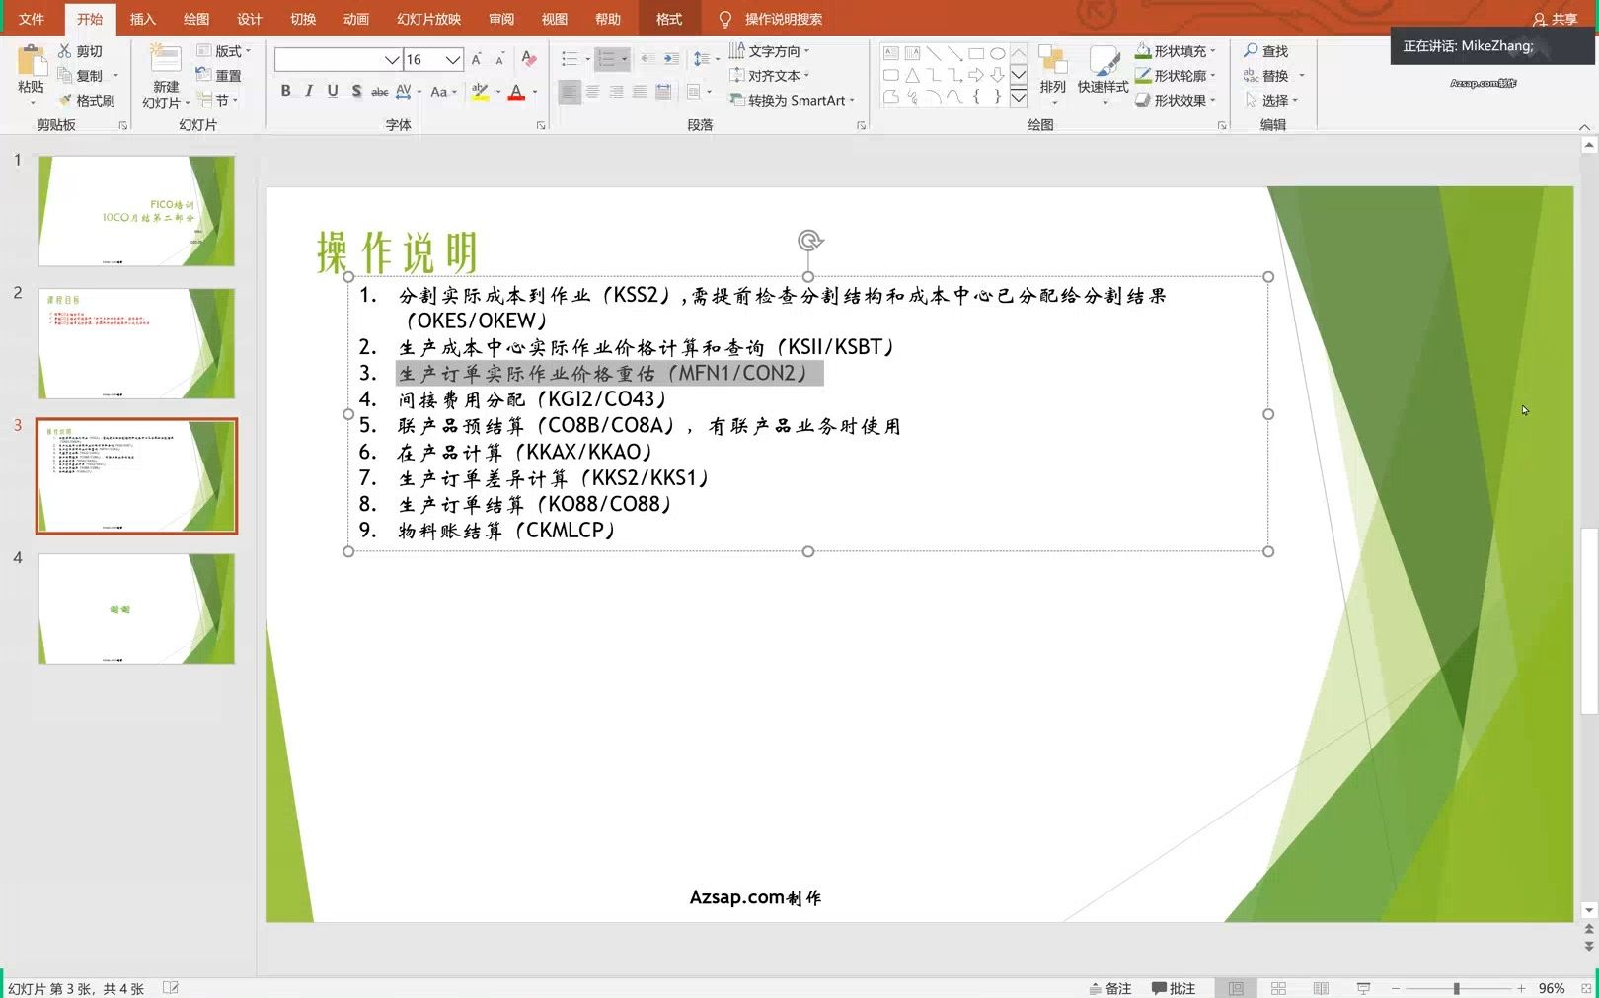Click the 共享 (Share) button
Viewport: 1599px width, 998px height.
1555,18
